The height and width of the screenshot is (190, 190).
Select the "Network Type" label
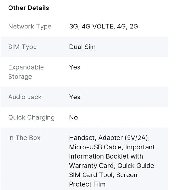tap(30, 27)
